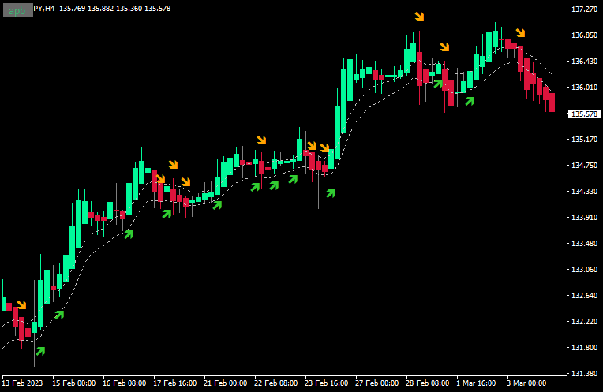
Task: Click the green arrow below the long-wick 23 Feb candle
Action: point(331,193)
